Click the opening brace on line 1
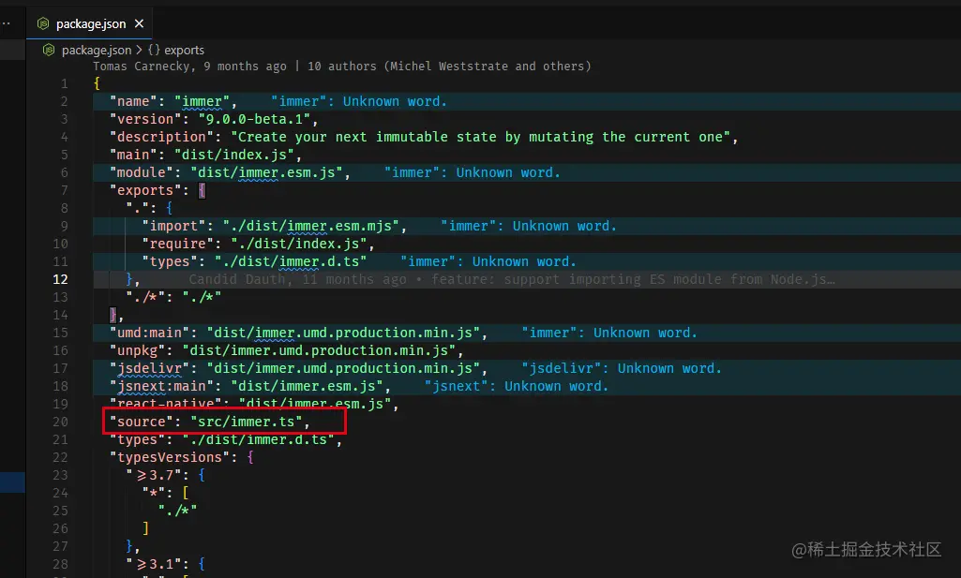 point(97,84)
